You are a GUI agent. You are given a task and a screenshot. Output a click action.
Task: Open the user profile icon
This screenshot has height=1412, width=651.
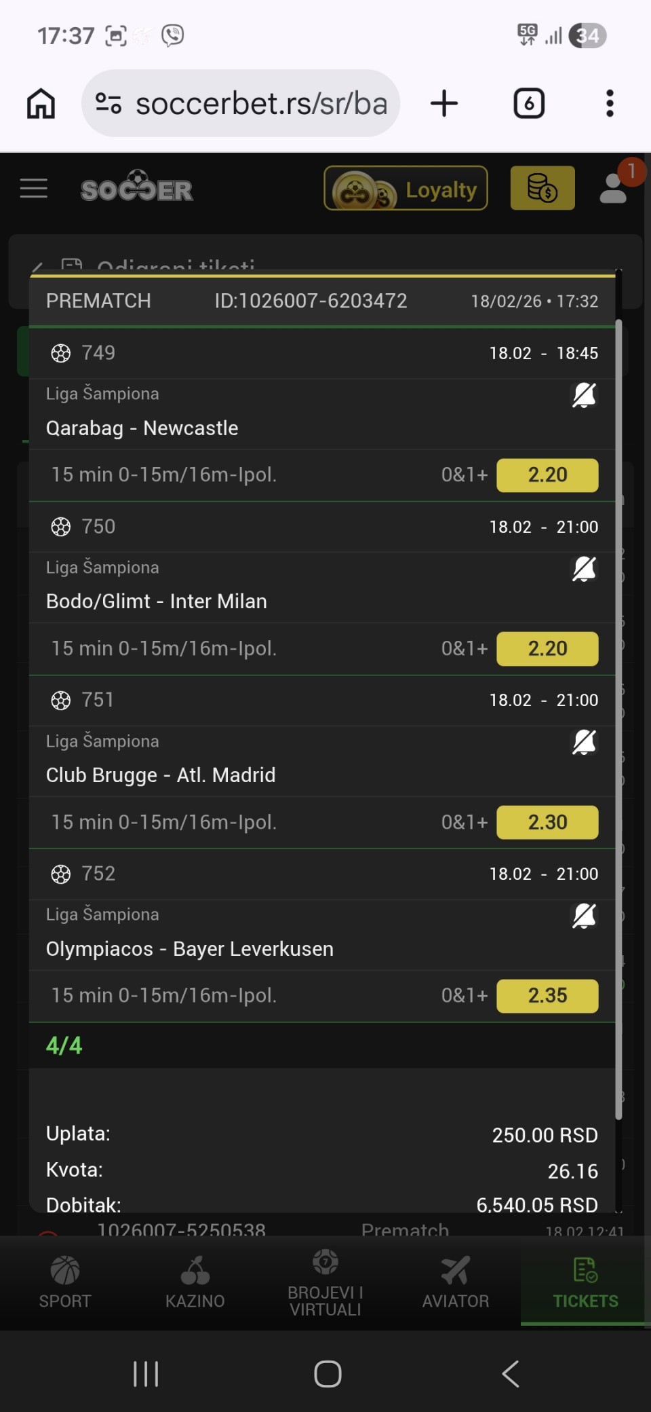(614, 189)
